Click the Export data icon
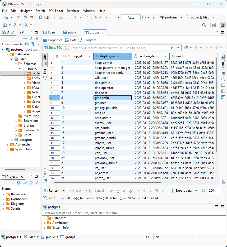 coord(173,191)
